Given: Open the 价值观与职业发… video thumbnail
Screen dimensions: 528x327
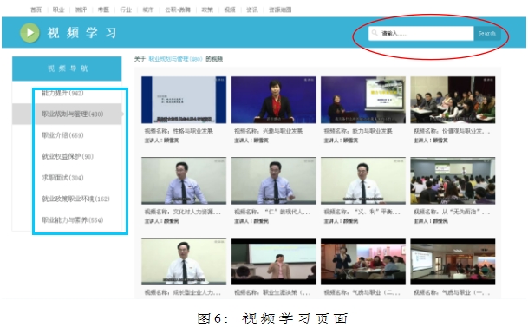Looking at the screenshot, I should [x=453, y=100].
